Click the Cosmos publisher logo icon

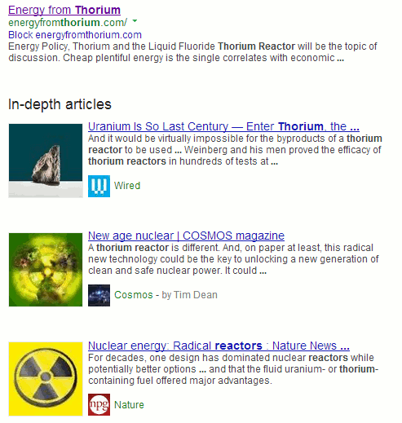pos(99,295)
